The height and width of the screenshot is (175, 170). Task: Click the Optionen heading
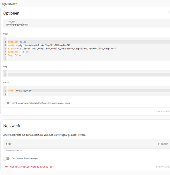coord(11,13)
